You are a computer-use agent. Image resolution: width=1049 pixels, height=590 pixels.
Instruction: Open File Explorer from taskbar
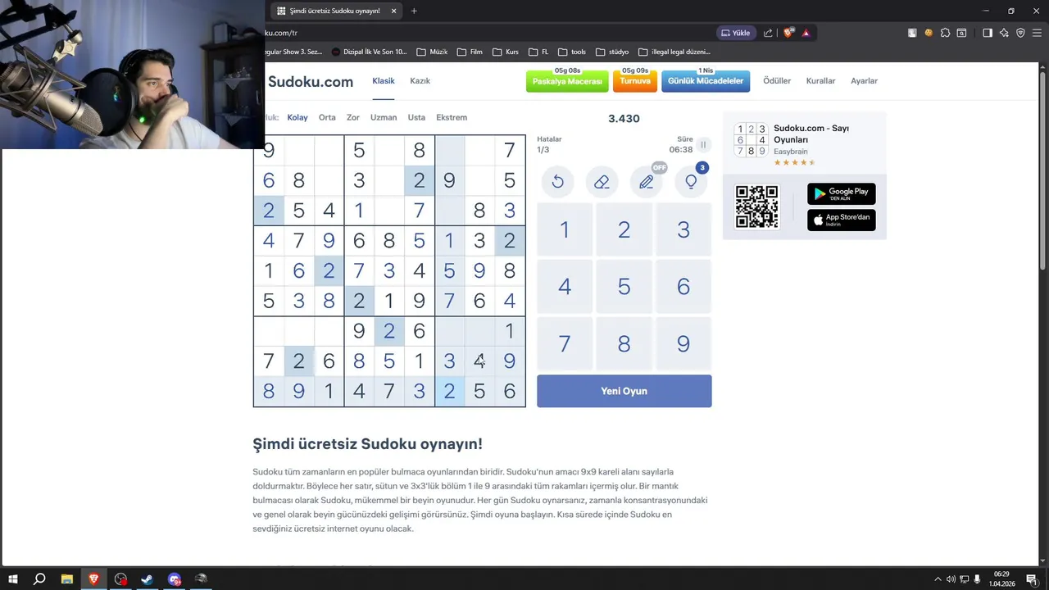(66, 579)
